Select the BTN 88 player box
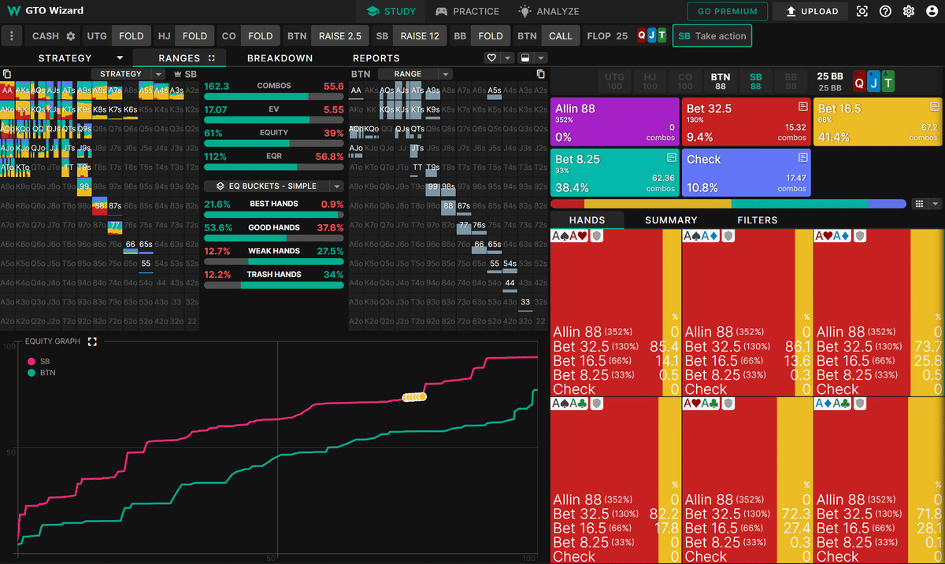 720,81
